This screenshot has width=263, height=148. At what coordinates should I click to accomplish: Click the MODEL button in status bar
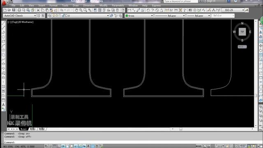pyautogui.click(x=199, y=146)
